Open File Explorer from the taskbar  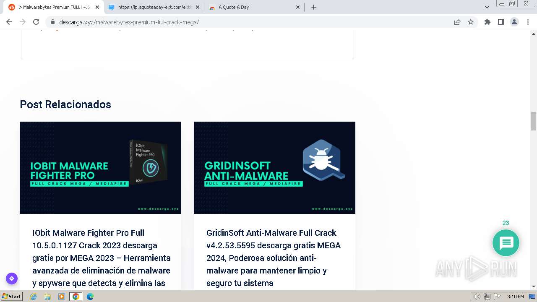pyautogui.click(x=47, y=297)
